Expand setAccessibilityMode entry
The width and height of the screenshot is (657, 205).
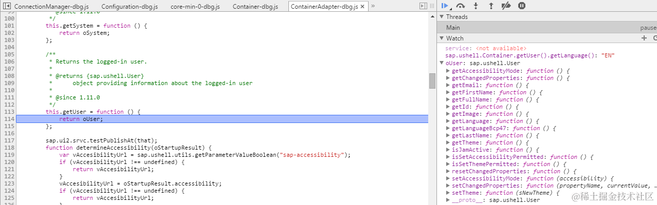(x=448, y=178)
